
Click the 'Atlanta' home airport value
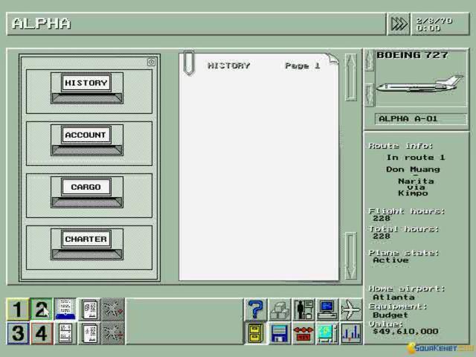(393, 297)
